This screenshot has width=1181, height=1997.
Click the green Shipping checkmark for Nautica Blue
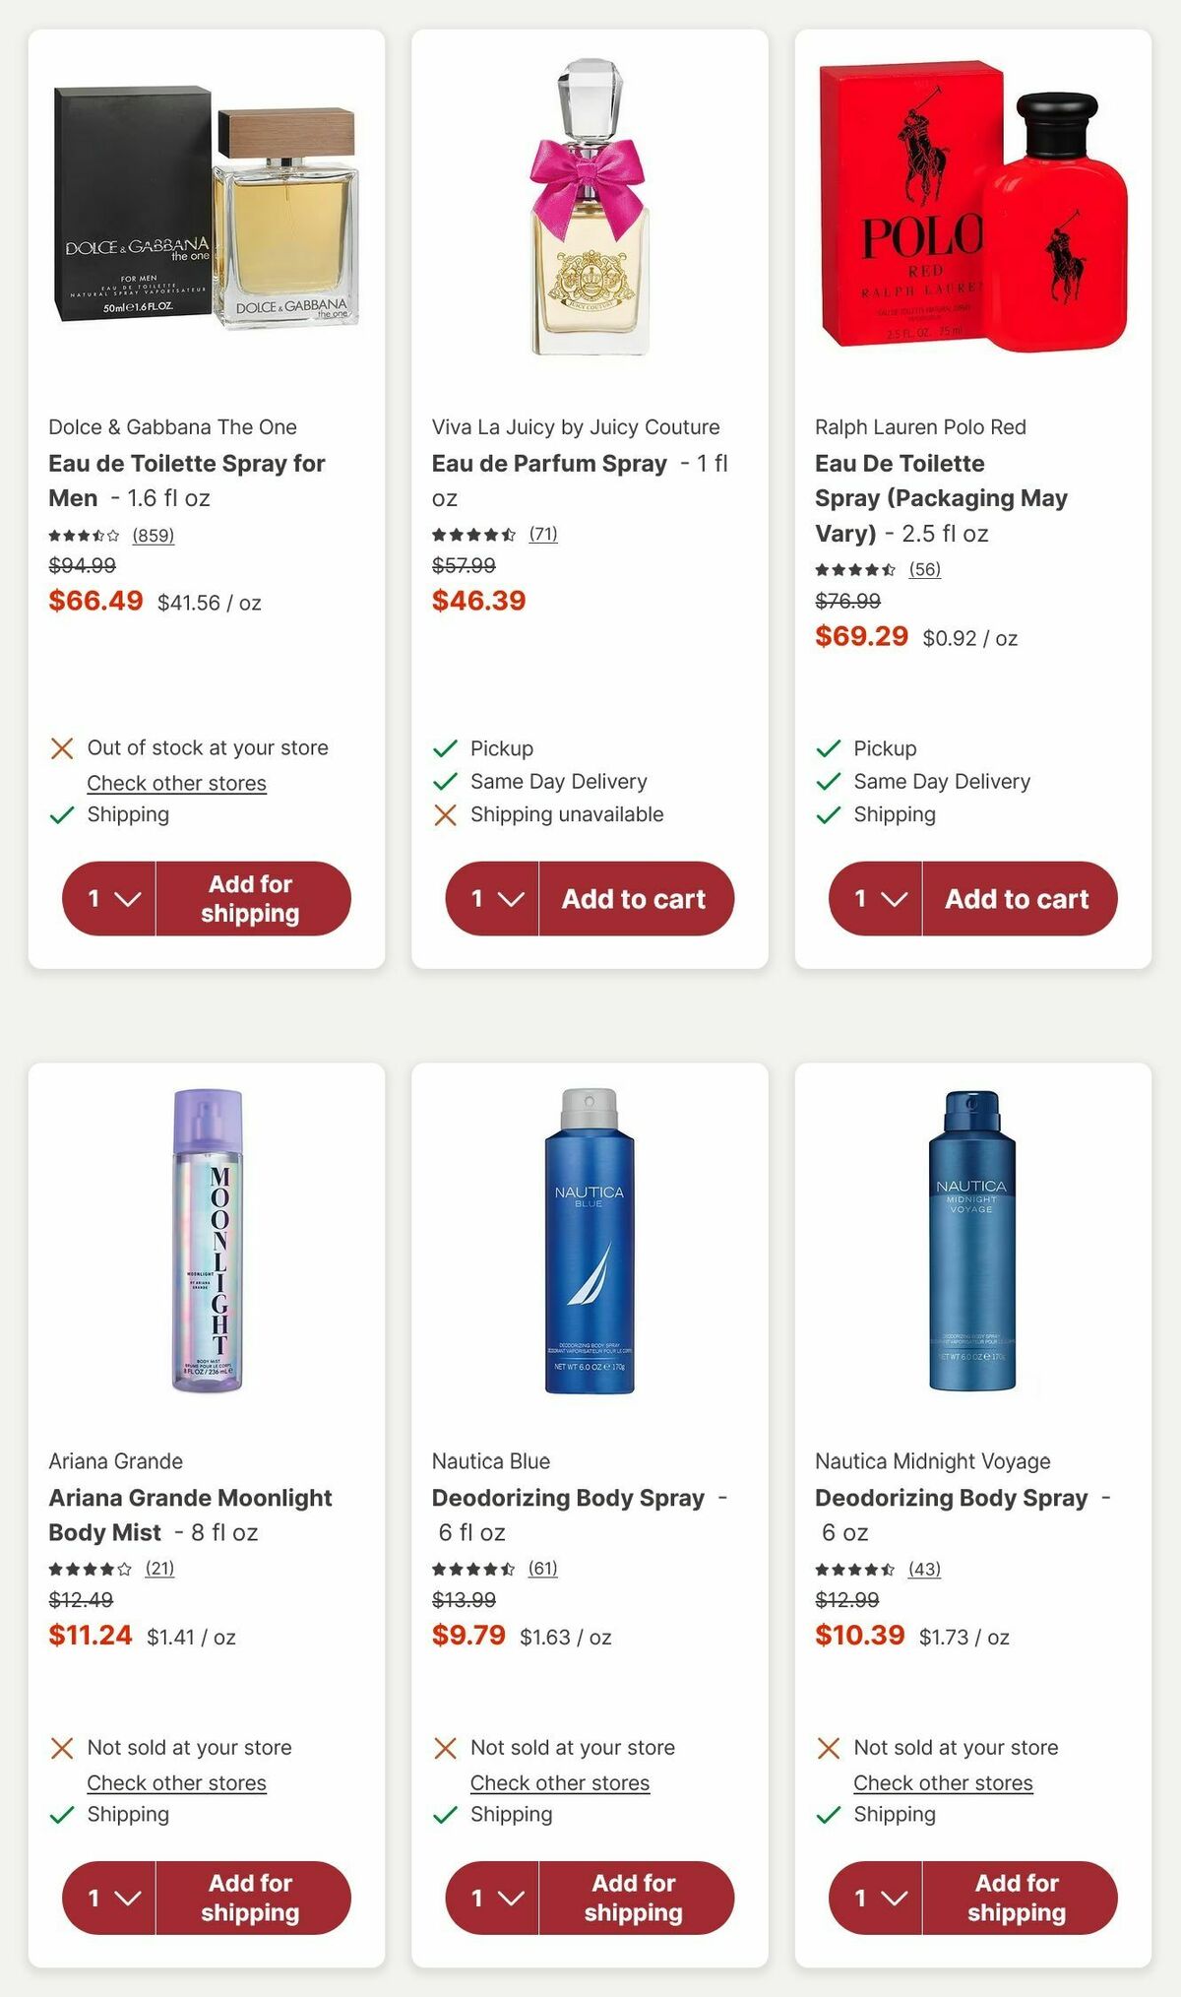click(x=445, y=1814)
